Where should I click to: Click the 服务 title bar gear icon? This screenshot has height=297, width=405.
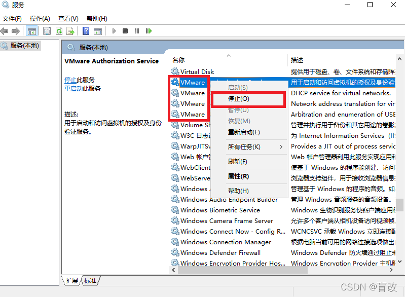pyautogui.click(x=5, y=5)
